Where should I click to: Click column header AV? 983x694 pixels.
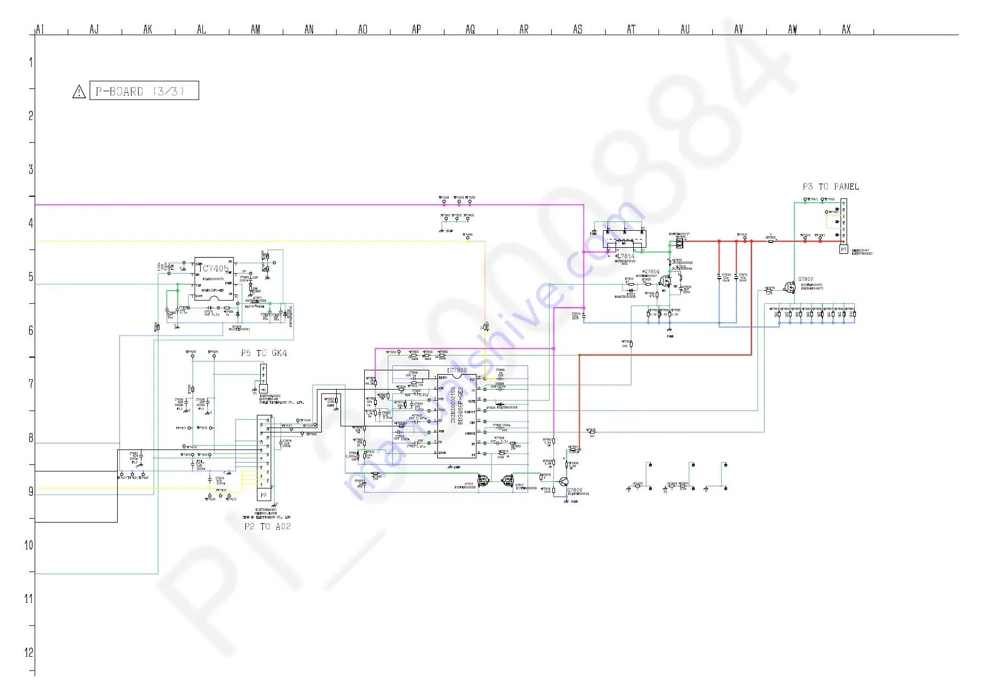click(739, 29)
